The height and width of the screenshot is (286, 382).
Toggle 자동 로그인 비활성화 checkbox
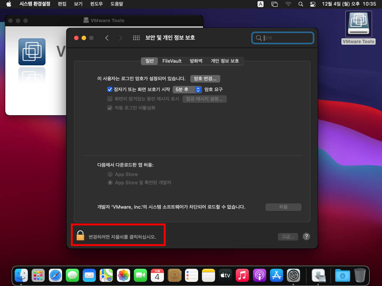point(110,108)
